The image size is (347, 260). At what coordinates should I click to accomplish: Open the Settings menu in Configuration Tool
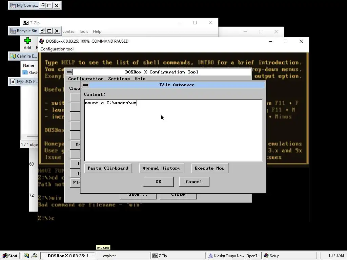pyautogui.click(x=119, y=79)
